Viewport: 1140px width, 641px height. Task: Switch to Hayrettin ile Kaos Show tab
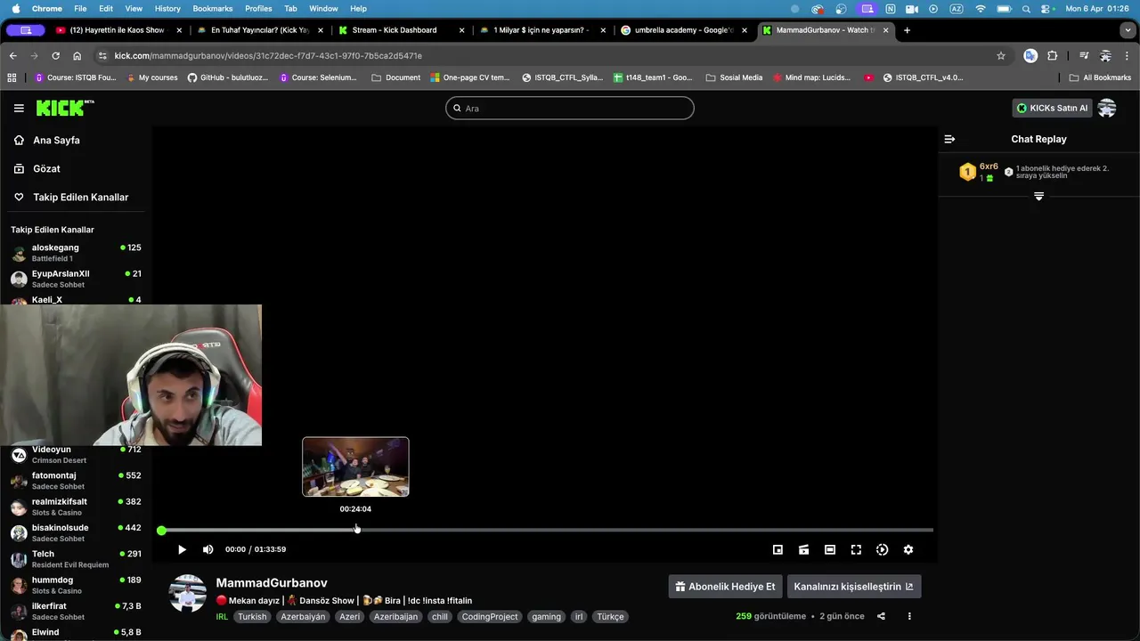point(117,30)
